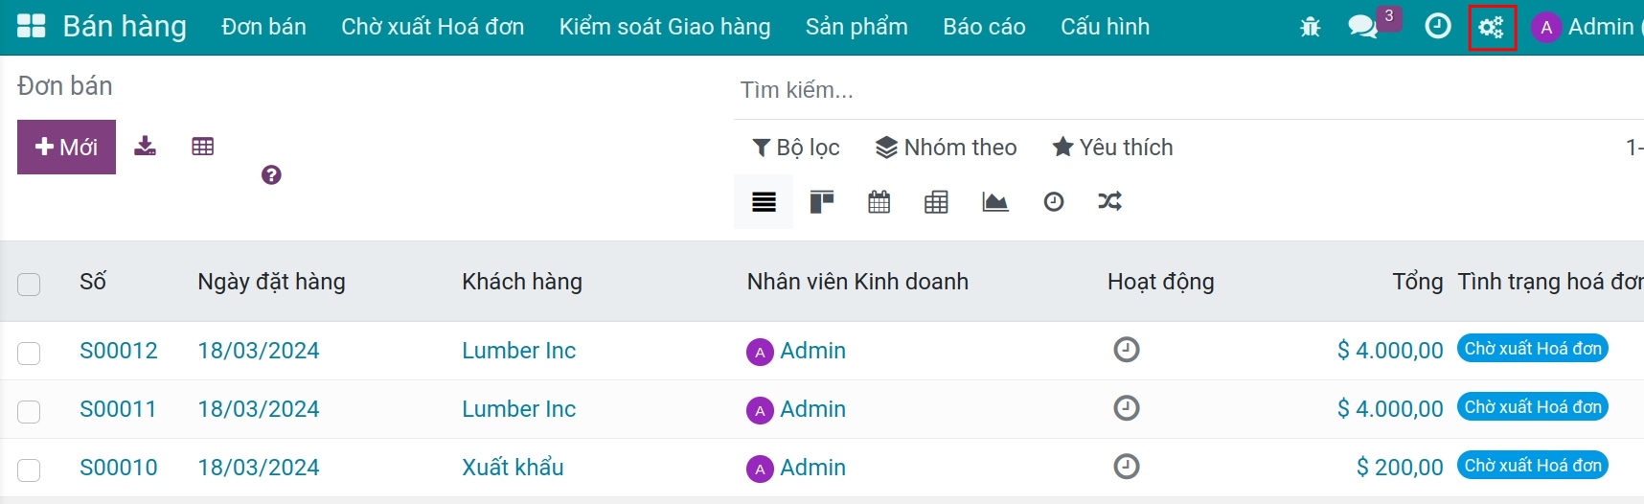The height and width of the screenshot is (504, 1644).
Task: Switch to calendar view
Action: [879, 202]
